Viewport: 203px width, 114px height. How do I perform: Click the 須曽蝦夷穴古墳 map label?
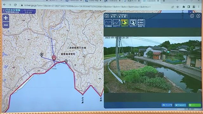(x=78, y=48)
